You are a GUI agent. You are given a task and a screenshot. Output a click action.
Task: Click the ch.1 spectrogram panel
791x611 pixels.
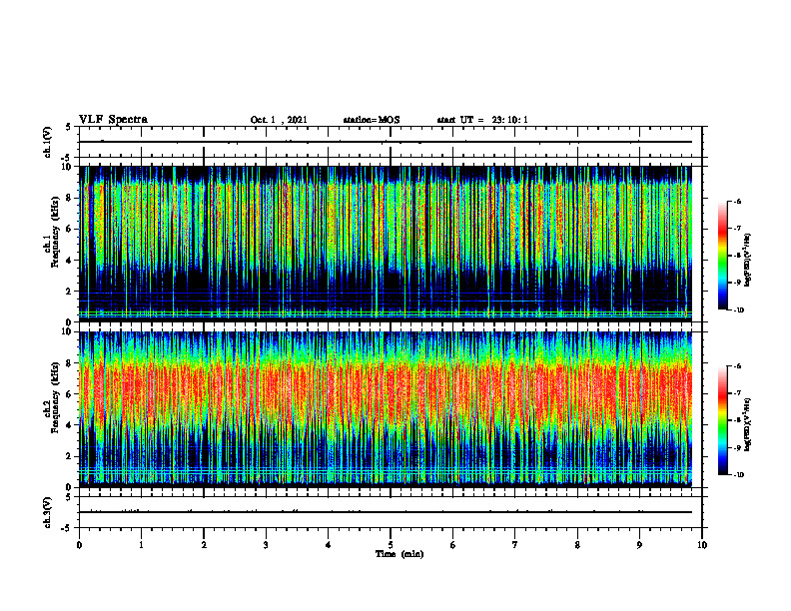(386, 243)
